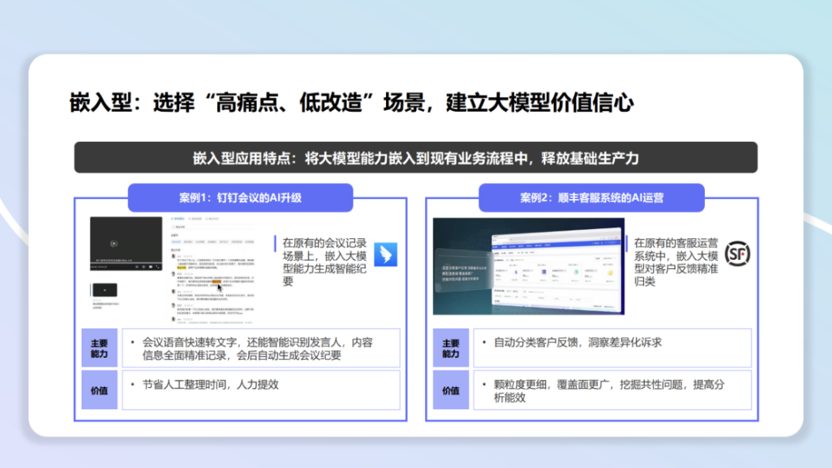The width and height of the screenshot is (832, 468).
Task: Click the SF Express circular logo
Action: pos(737,254)
